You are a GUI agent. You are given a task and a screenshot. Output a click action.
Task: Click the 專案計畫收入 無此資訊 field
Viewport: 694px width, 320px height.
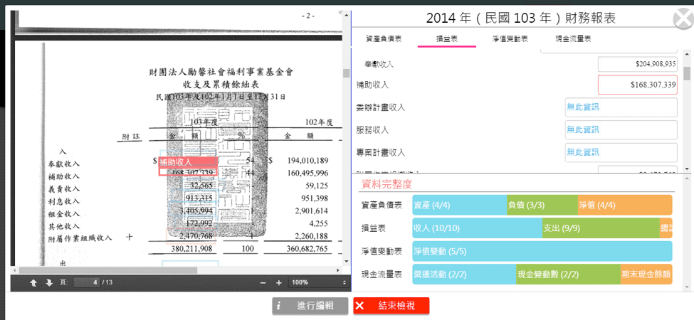click(x=621, y=152)
